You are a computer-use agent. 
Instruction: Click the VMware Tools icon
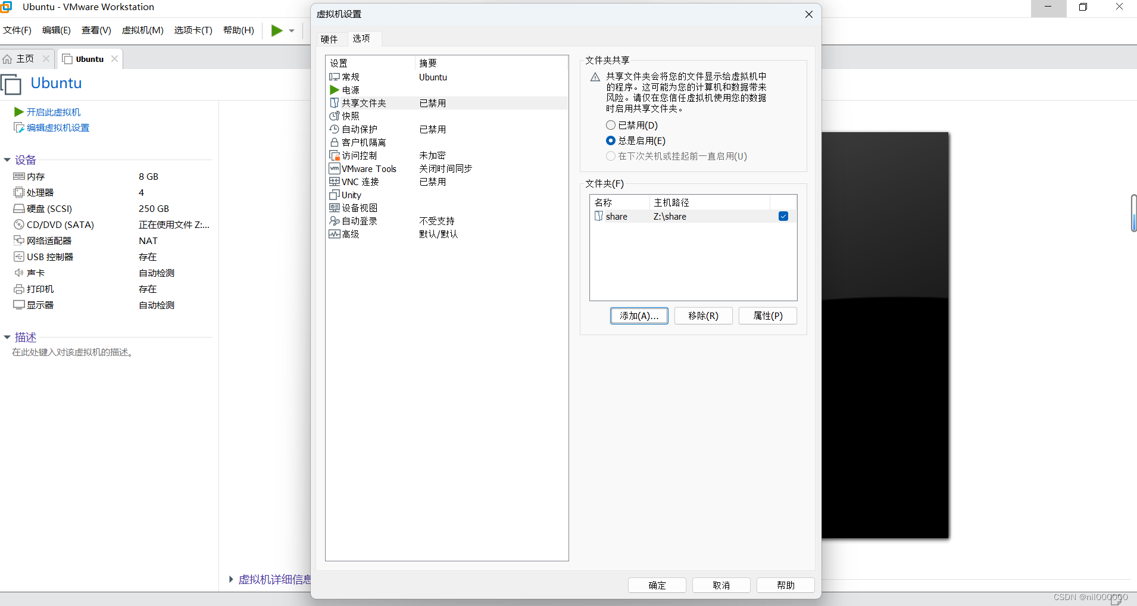pyautogui.click(x=335, y=168)
